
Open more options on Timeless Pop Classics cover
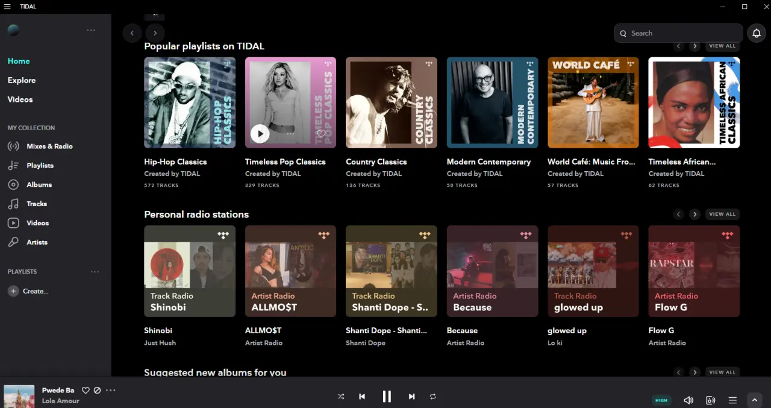point(290,134)
